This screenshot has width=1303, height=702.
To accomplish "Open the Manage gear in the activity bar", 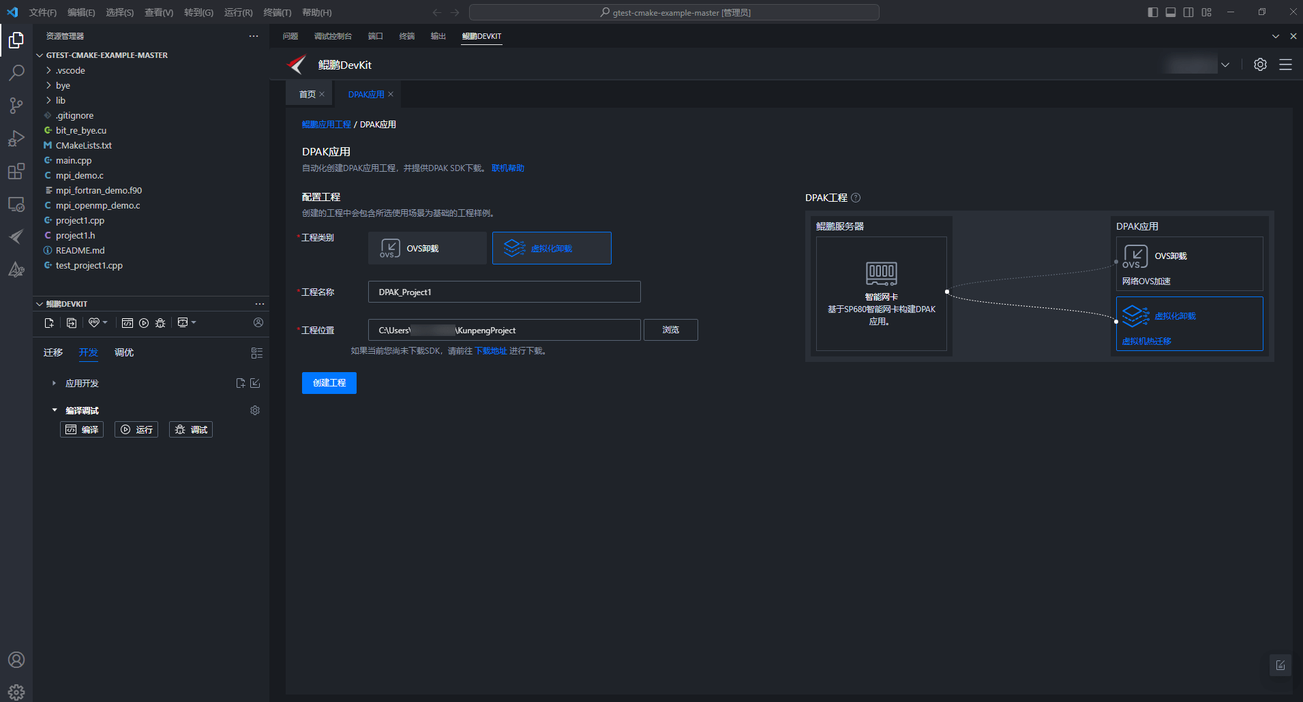I will [x=16, y=692].
